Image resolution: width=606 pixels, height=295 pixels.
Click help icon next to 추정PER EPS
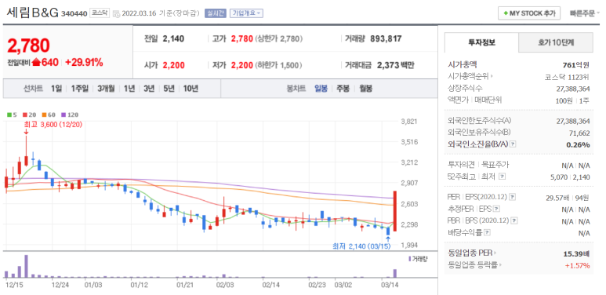click(x=496, y=209)
